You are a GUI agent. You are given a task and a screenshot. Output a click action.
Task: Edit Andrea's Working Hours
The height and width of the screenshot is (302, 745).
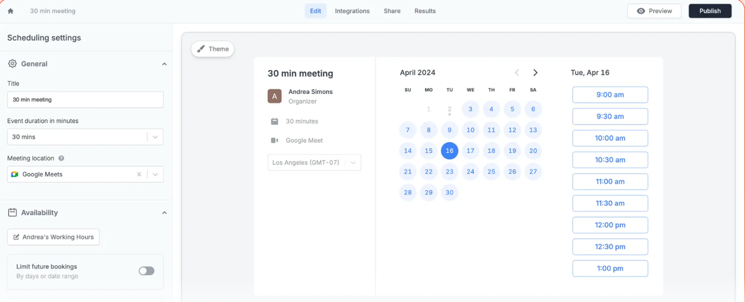(53, 237)
